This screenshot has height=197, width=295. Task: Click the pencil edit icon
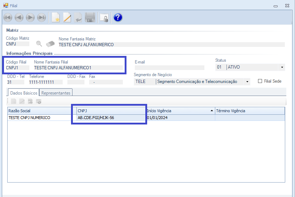tap(67, 17)
